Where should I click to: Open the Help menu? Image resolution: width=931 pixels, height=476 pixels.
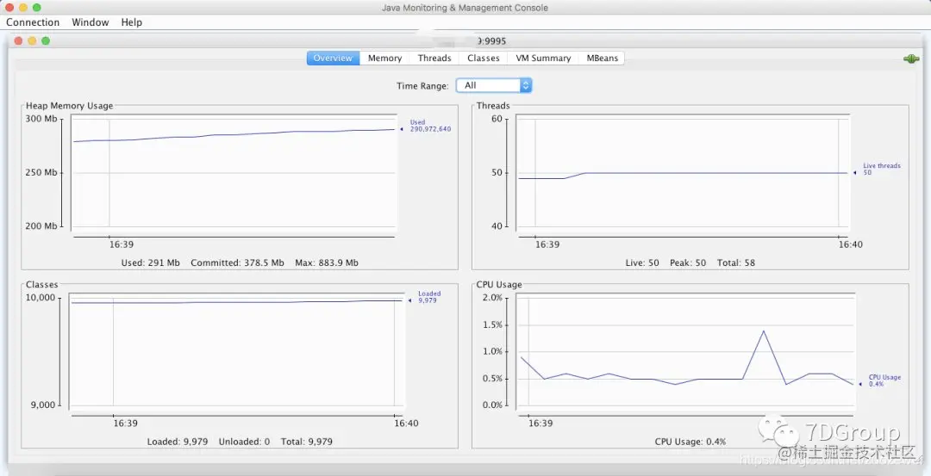point(132,22)
